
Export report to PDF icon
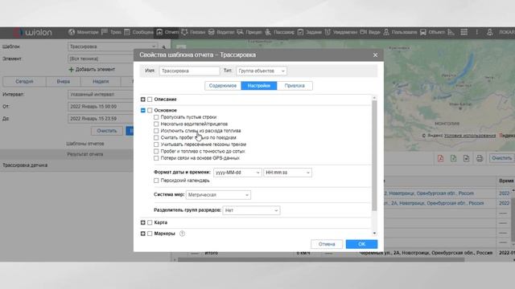(440, 158)
